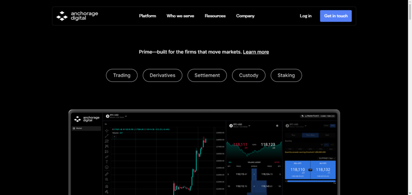
Task: Select the Buy side option
Action: (x=293, y=135)
